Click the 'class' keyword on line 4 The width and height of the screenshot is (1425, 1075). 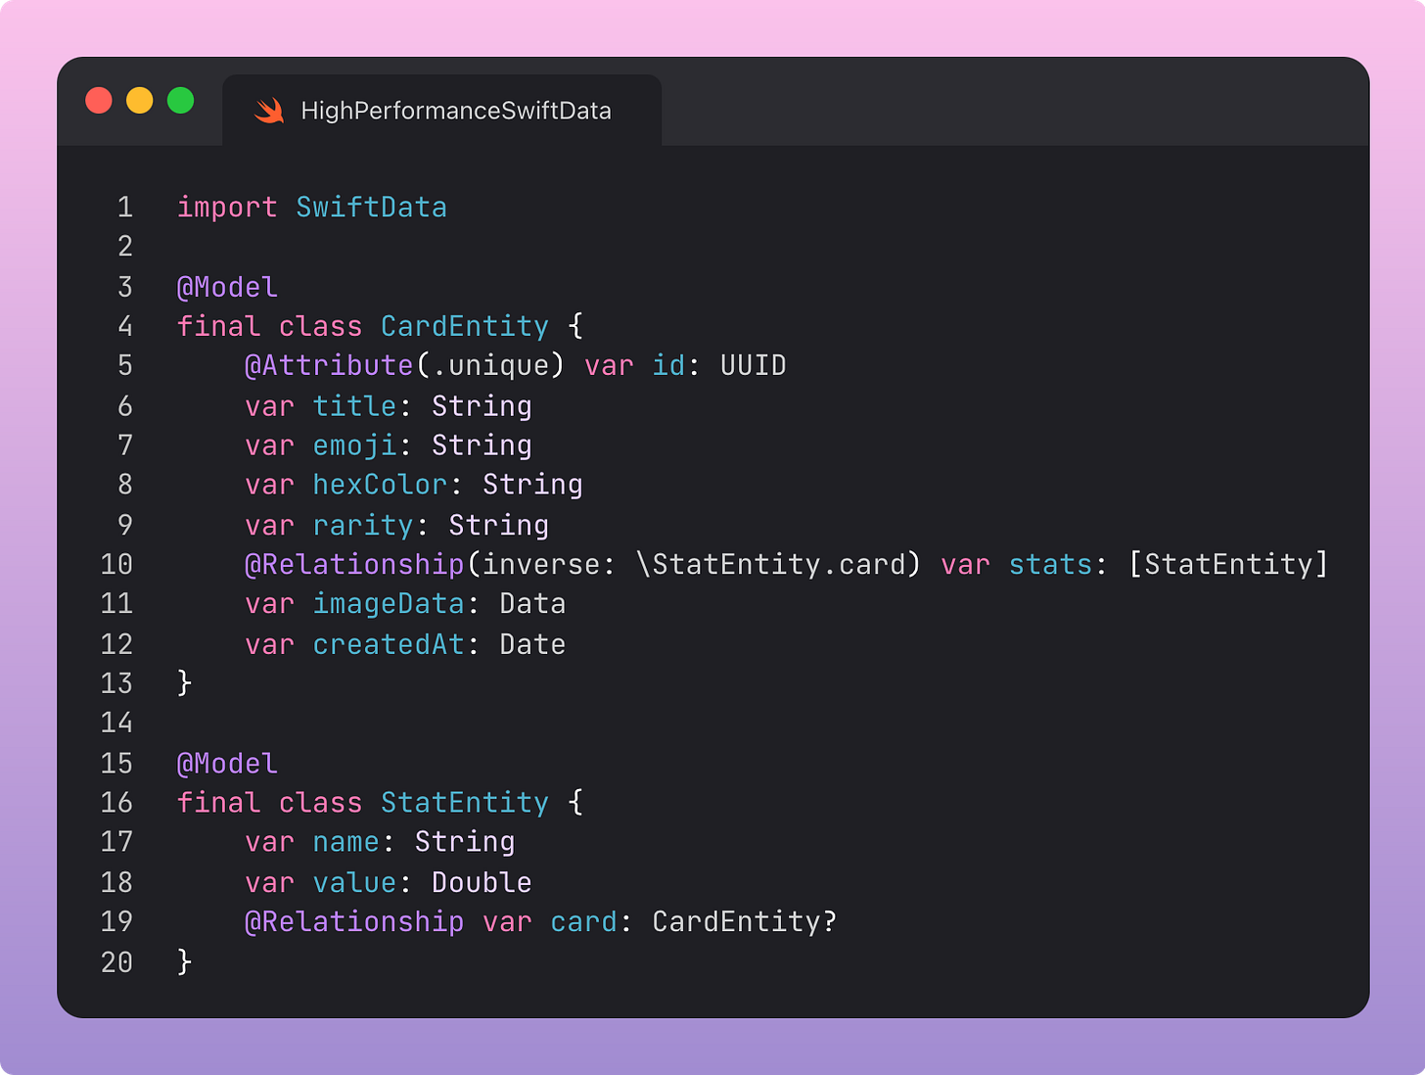click(320, 326)
